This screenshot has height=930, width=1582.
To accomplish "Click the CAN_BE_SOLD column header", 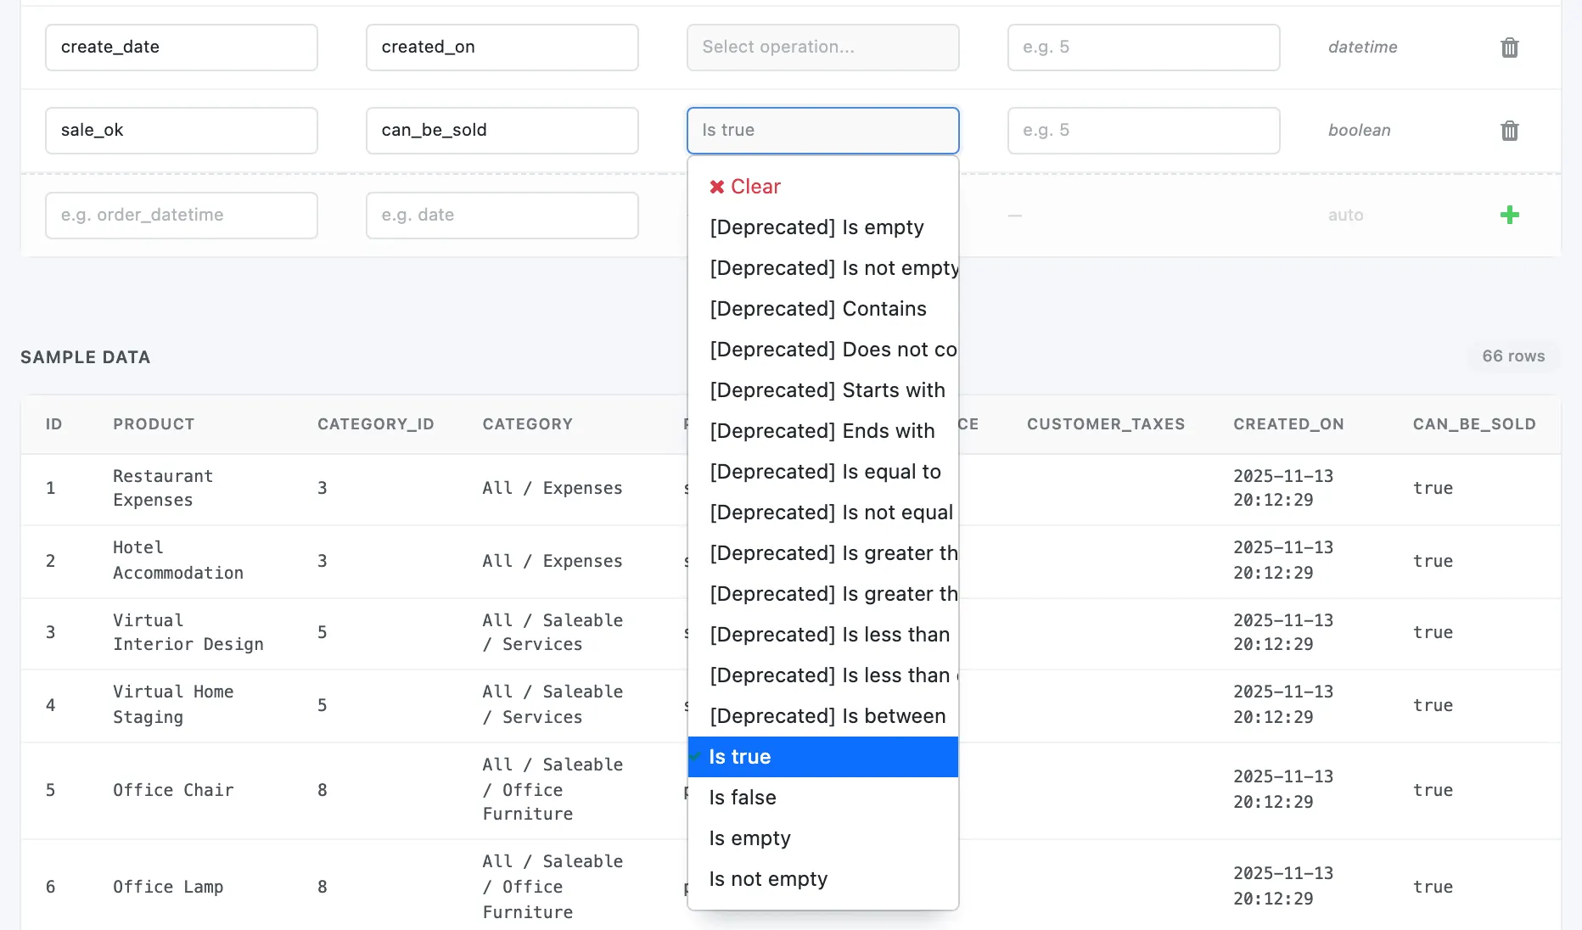I will [1474, 424].
